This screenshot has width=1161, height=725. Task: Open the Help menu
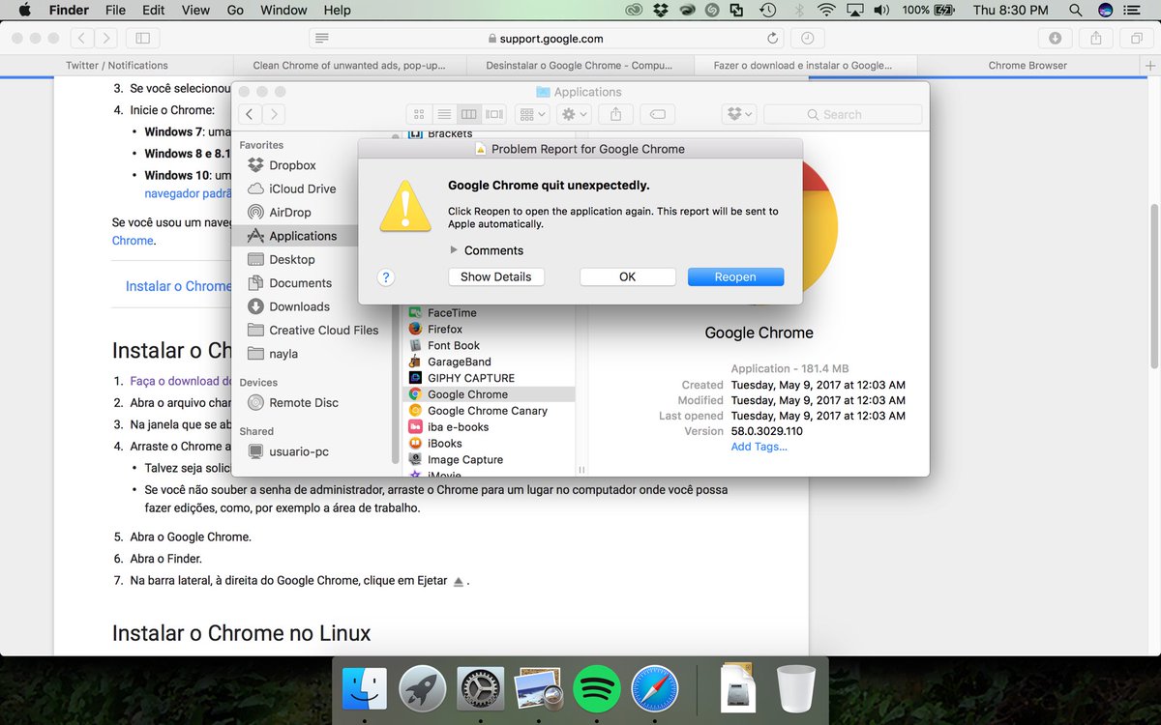pos(337,10)
